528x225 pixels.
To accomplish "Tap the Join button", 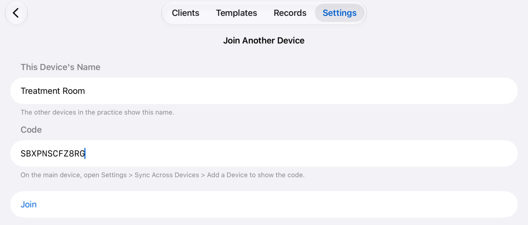I will point(264,204).
